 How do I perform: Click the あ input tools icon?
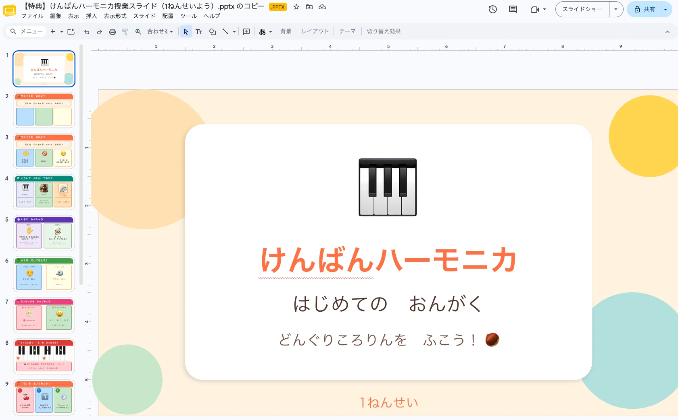pyautogui.click(x=262, y=31)
